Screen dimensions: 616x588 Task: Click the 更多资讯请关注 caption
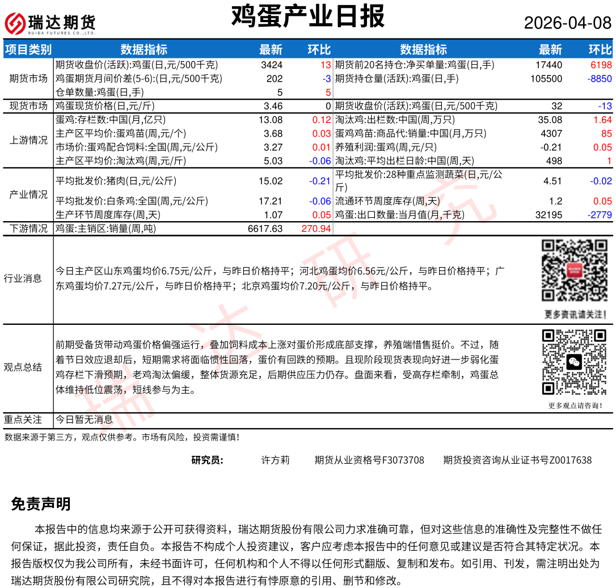[575, 314]
